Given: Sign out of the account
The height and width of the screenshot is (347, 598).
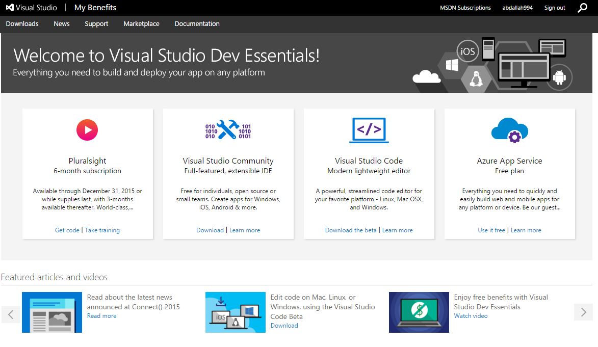Looking at the screenshot, I should [x=555, y=8].
